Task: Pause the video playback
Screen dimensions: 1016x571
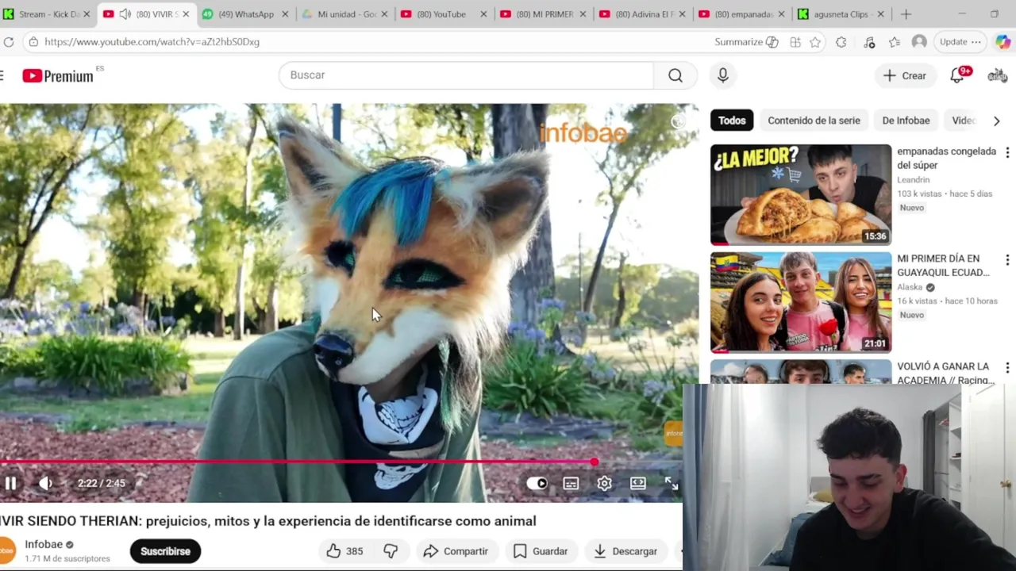Action: point(10,483)
